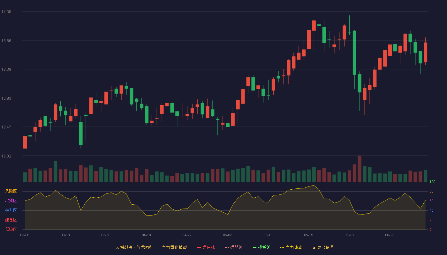Click the 03-18 date label
The height and width of the screenshot is (255, 447).
(65, 235)
